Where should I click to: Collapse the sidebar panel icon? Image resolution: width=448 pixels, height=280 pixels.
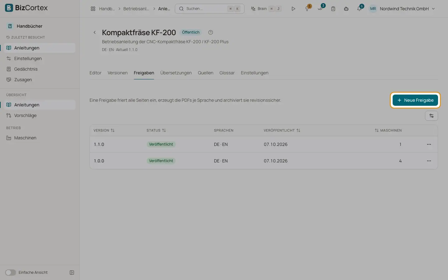72,273
